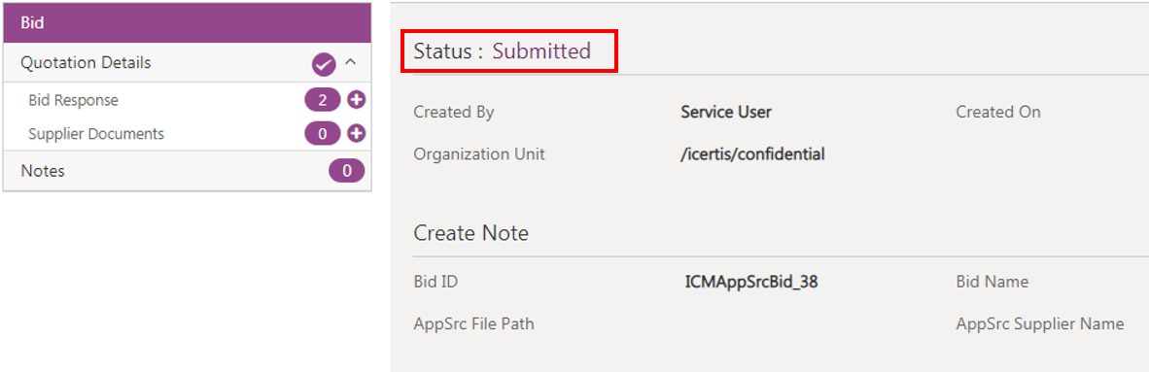This screenshot has width=1149, height=372.
Task: Click the Create Note heading
Action: pos(471,233)
